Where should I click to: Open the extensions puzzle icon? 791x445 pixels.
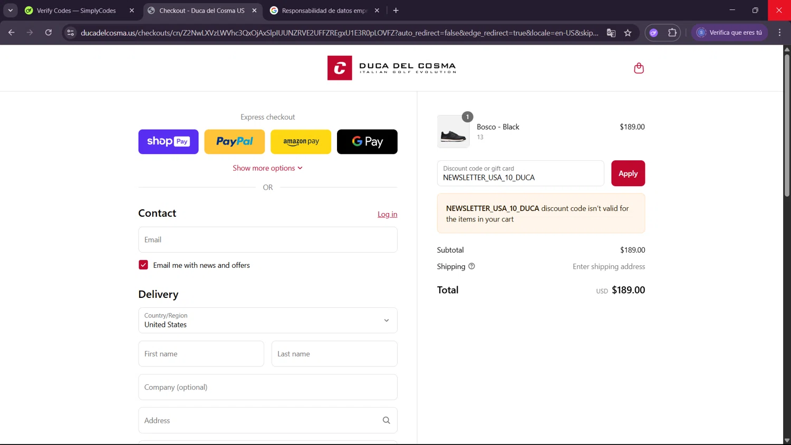click(x=672, y=33)
